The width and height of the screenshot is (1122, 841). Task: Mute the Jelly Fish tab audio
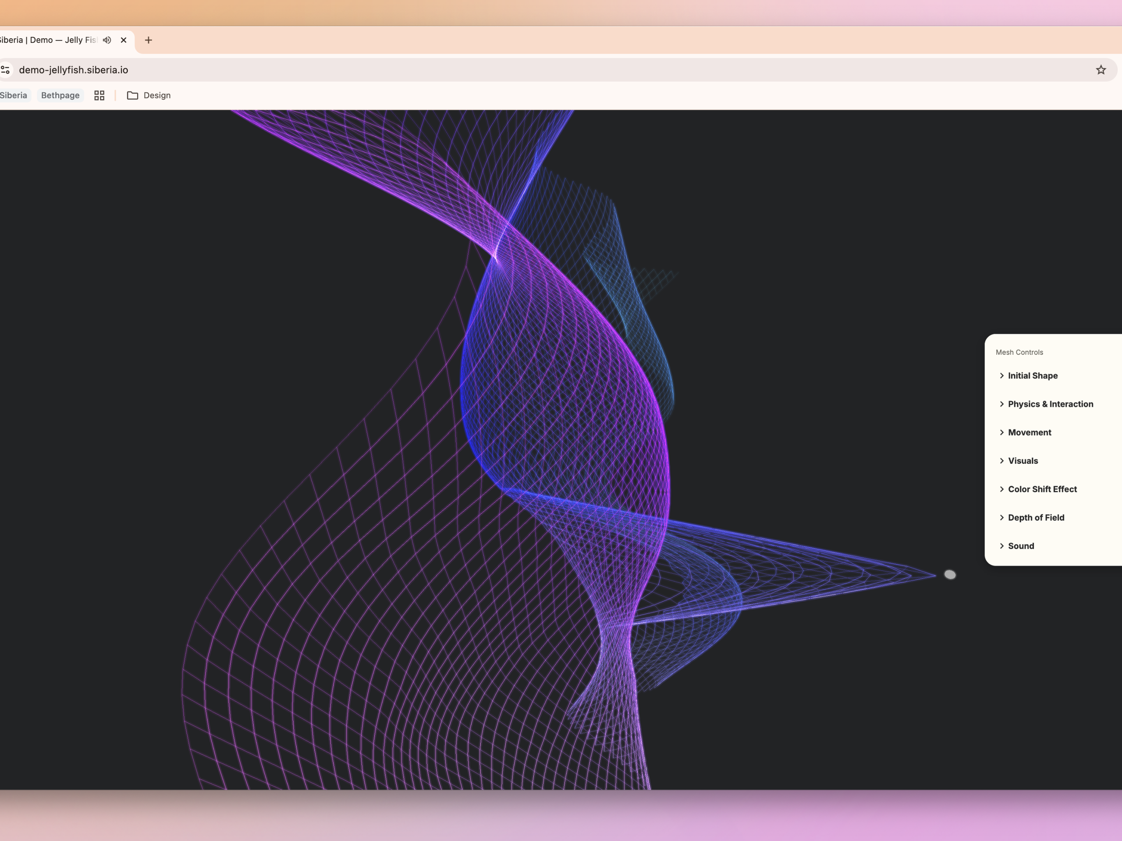pyautogui.click(x=107, y=40)
